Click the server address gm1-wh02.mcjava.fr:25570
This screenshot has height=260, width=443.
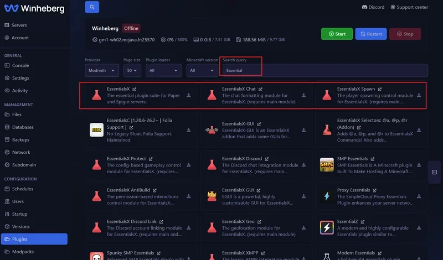pyautogui.click(x=123, y=40)
